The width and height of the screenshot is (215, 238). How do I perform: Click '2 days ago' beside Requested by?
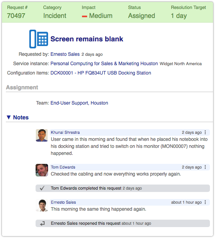click(92, 54)
